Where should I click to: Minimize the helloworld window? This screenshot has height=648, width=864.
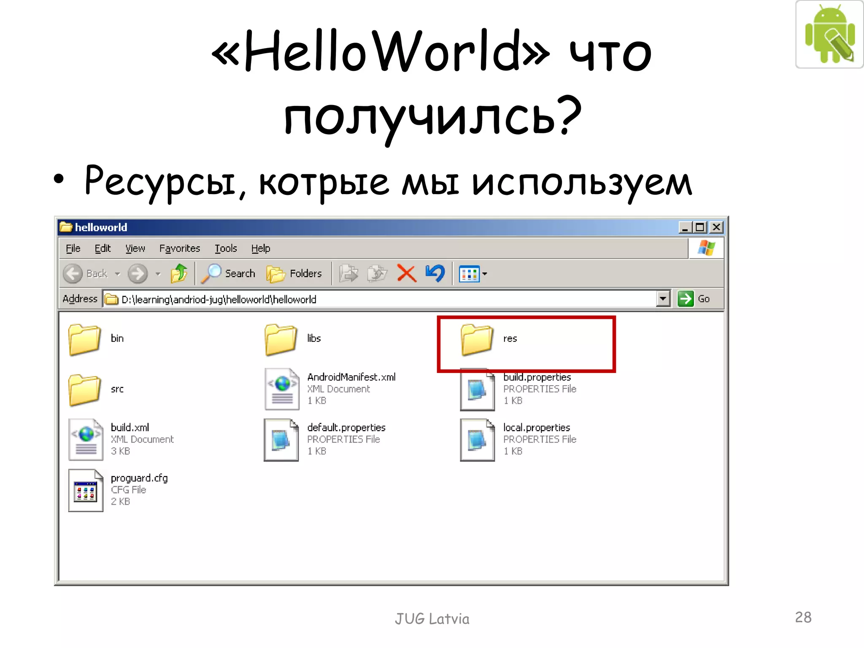[685, 227]
